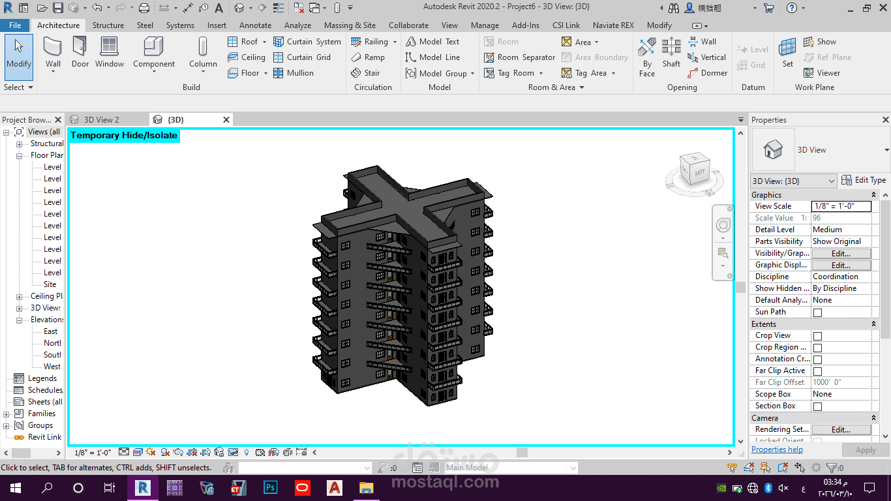Open the work plane Viewer

tap(822, 73)
